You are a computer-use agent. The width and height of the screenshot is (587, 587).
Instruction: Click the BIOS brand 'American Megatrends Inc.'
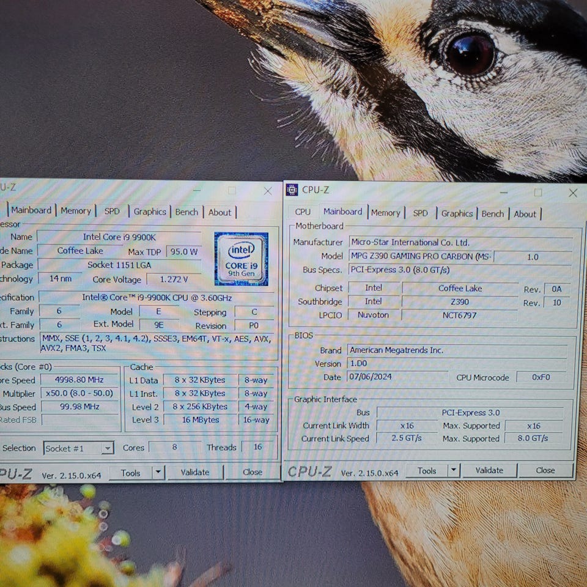(x=457, y=350)
